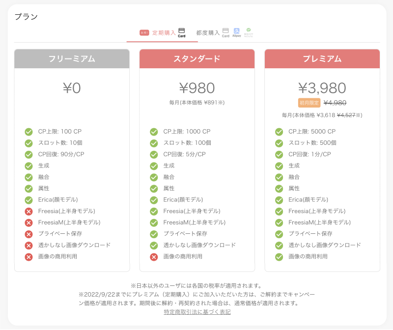The image size is (393, 330).
Task: Open the 特定商取引法に基づく表記 link
Action: [x=197, y=312]
